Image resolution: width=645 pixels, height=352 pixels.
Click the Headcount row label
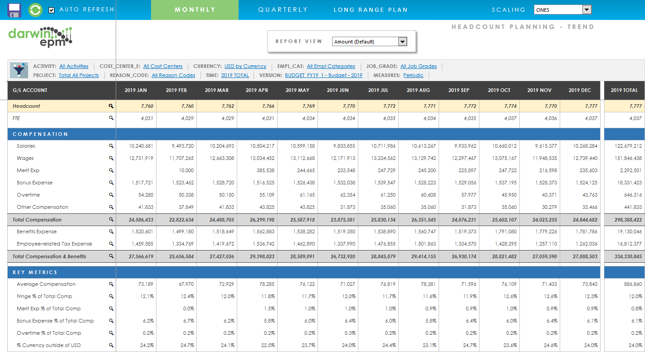click(26, 106)
